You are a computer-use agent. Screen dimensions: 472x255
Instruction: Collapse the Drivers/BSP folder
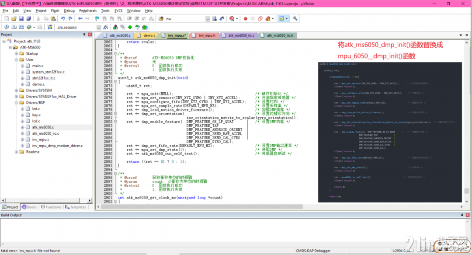16,103
